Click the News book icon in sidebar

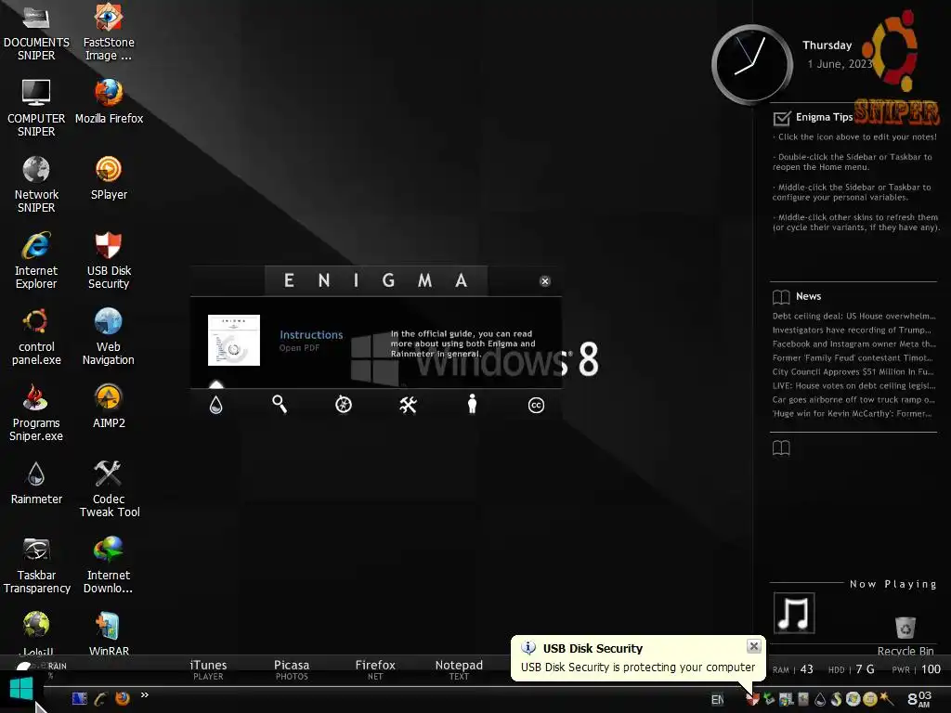click(781, 296)
